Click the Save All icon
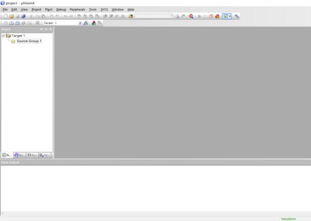 pyautogui.click(x=23, y=16)
